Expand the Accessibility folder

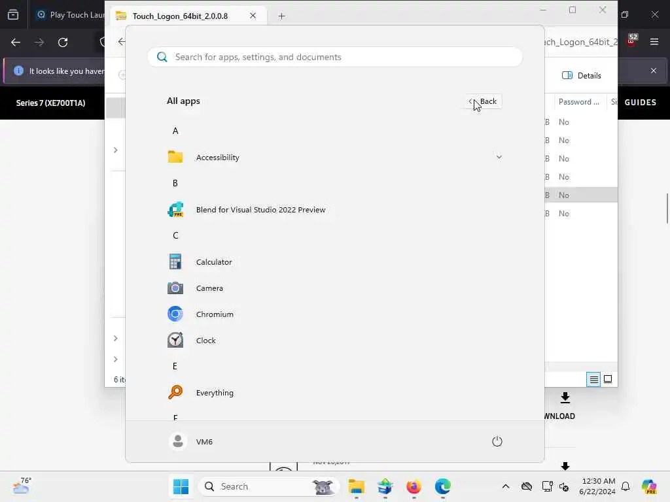pos(499,157)
